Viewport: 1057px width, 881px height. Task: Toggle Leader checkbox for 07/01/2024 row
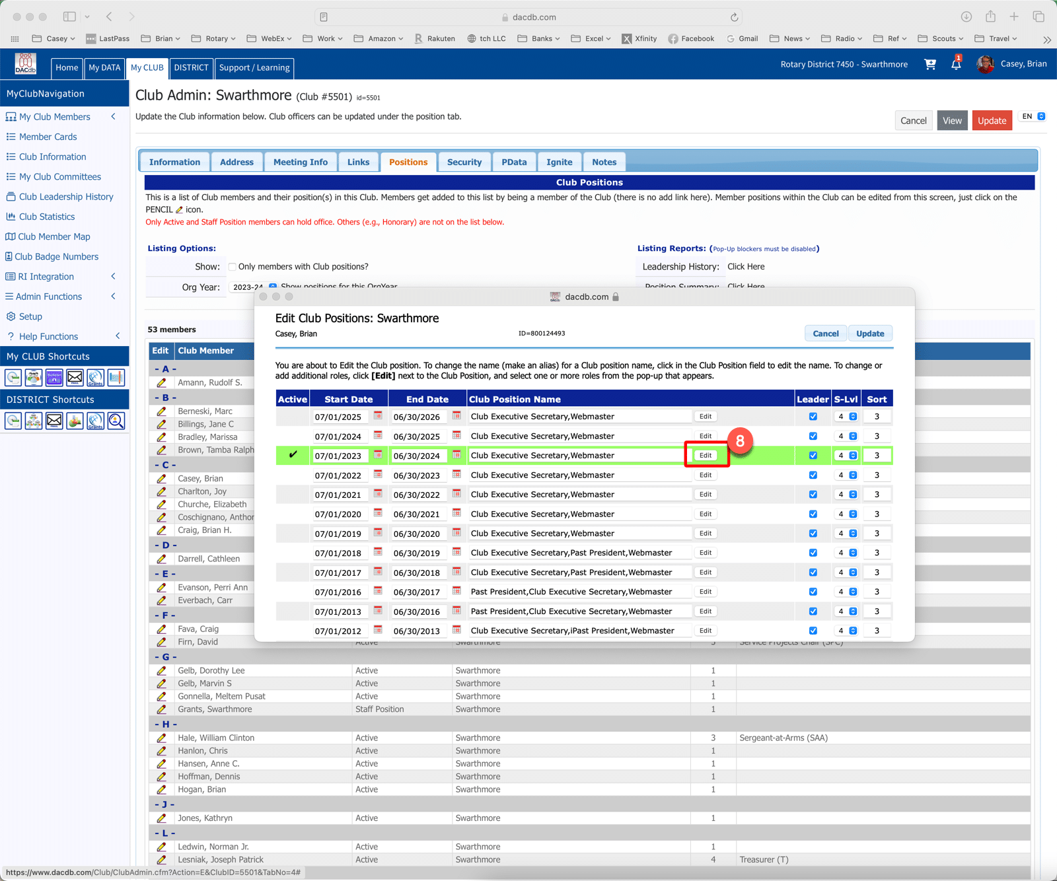pyautogui.click(x=813, y=436)
